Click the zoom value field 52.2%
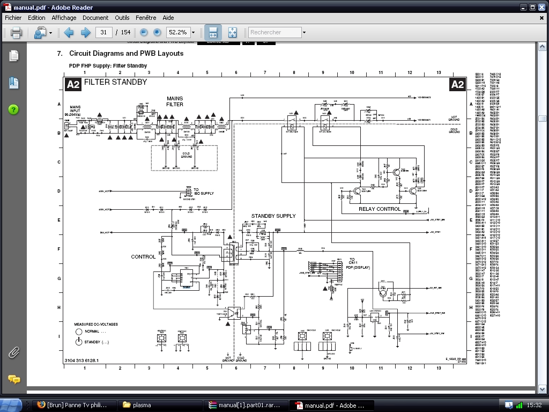Screen dimensions: 549x412 (x=178, y=32)
